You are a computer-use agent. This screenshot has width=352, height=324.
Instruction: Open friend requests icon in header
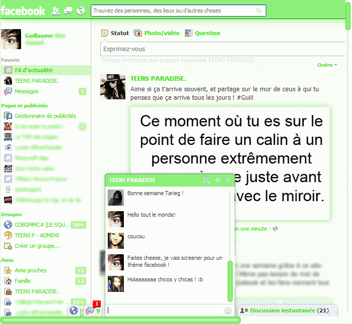(x=56, y=11)
